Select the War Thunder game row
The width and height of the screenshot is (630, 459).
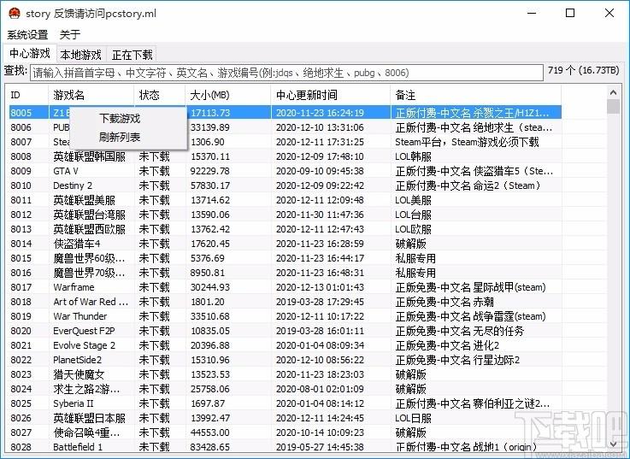pos(285,316)
